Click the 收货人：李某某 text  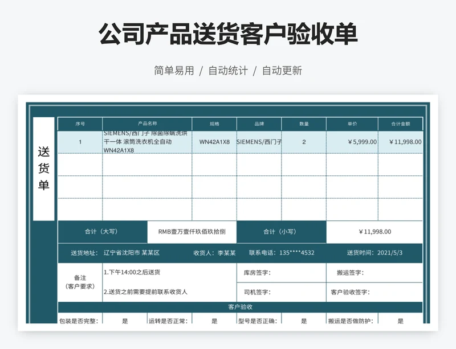pyautogui.click(x=214, y=253)
